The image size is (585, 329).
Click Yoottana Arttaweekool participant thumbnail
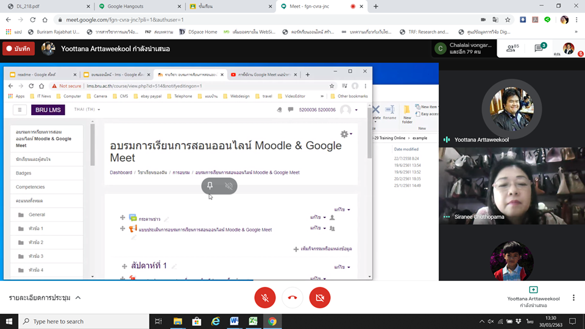point(511,109)
